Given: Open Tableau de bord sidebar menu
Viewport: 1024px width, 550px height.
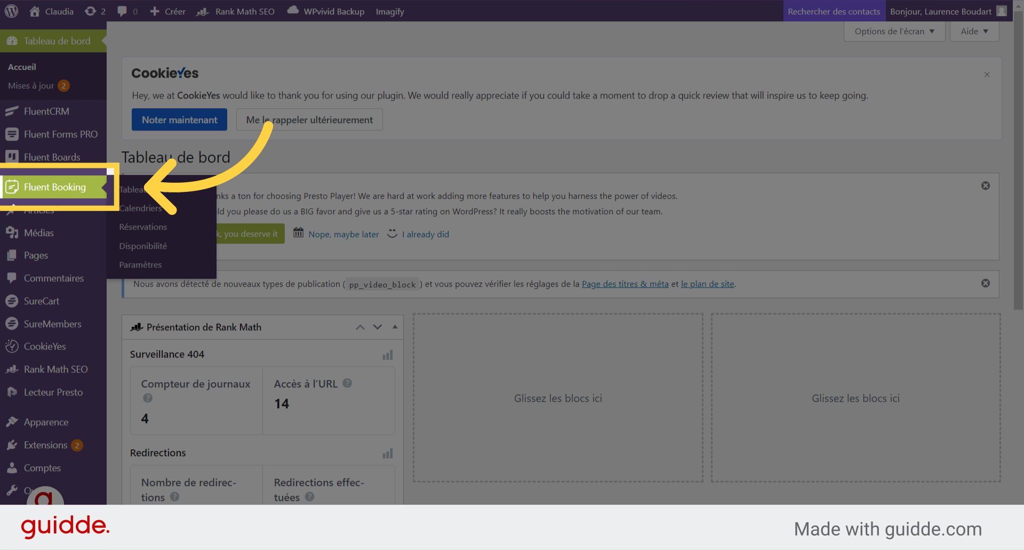Looking at the screenshot, I should coord(53,41).
